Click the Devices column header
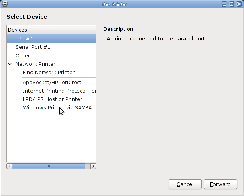The width and height of the screenshot is (244, 196). (51, 30)
